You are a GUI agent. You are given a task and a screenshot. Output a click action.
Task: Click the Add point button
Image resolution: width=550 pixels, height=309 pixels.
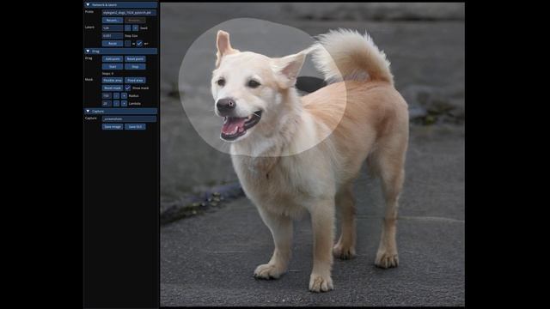113,59
